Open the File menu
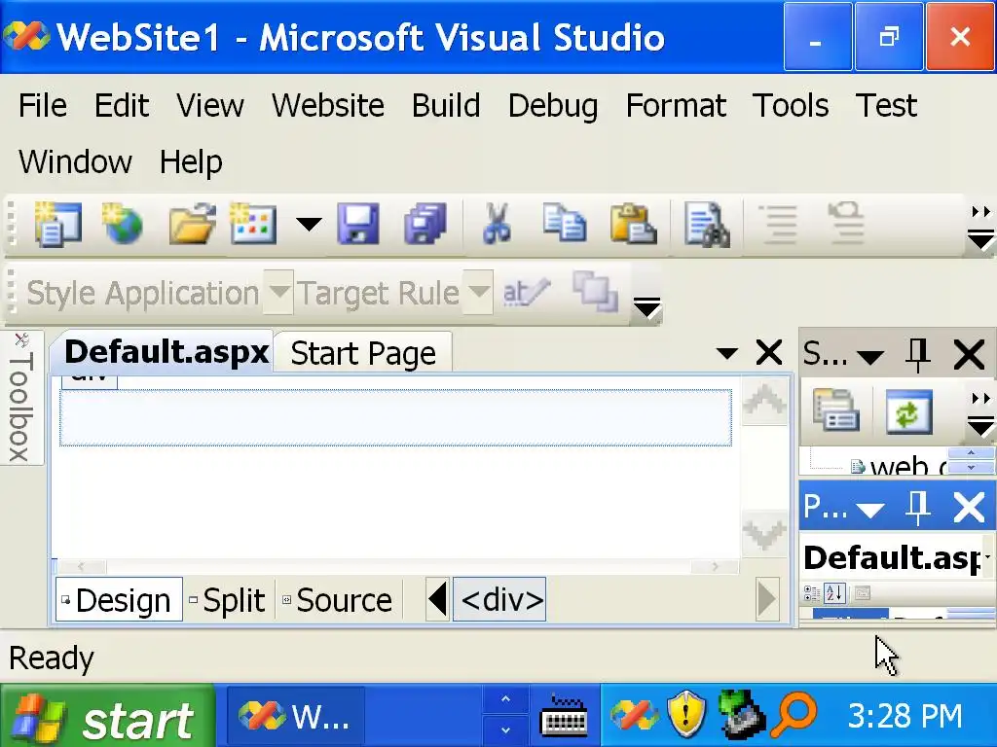This screenshot has width=997, height=747. tap(43, 105)
